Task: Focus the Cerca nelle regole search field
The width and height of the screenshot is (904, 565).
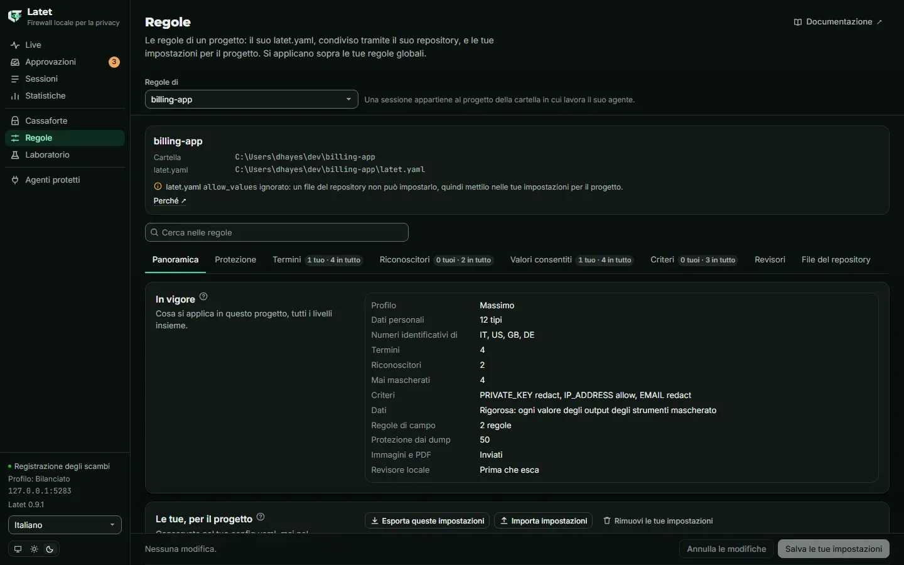Action: 277,232
